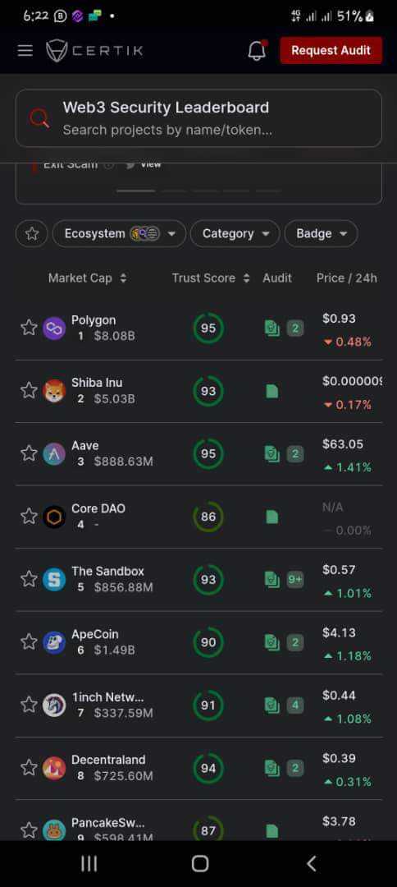Tap the CertiK logo
This screenshot has width=397, height=887.
(94, 50)
